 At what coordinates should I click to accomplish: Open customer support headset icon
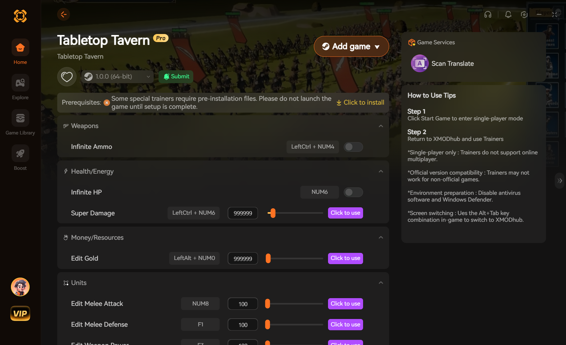pos(488,14)
